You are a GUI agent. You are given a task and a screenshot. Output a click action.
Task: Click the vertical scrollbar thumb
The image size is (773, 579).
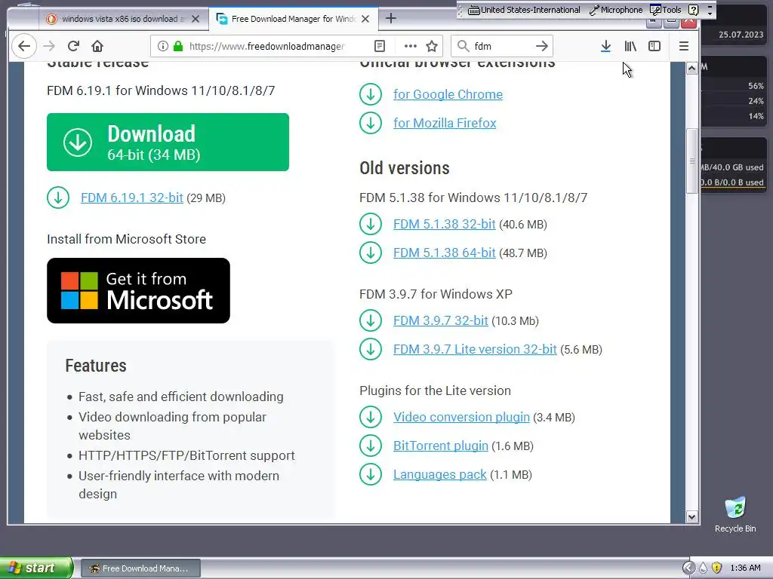point(691,161)
